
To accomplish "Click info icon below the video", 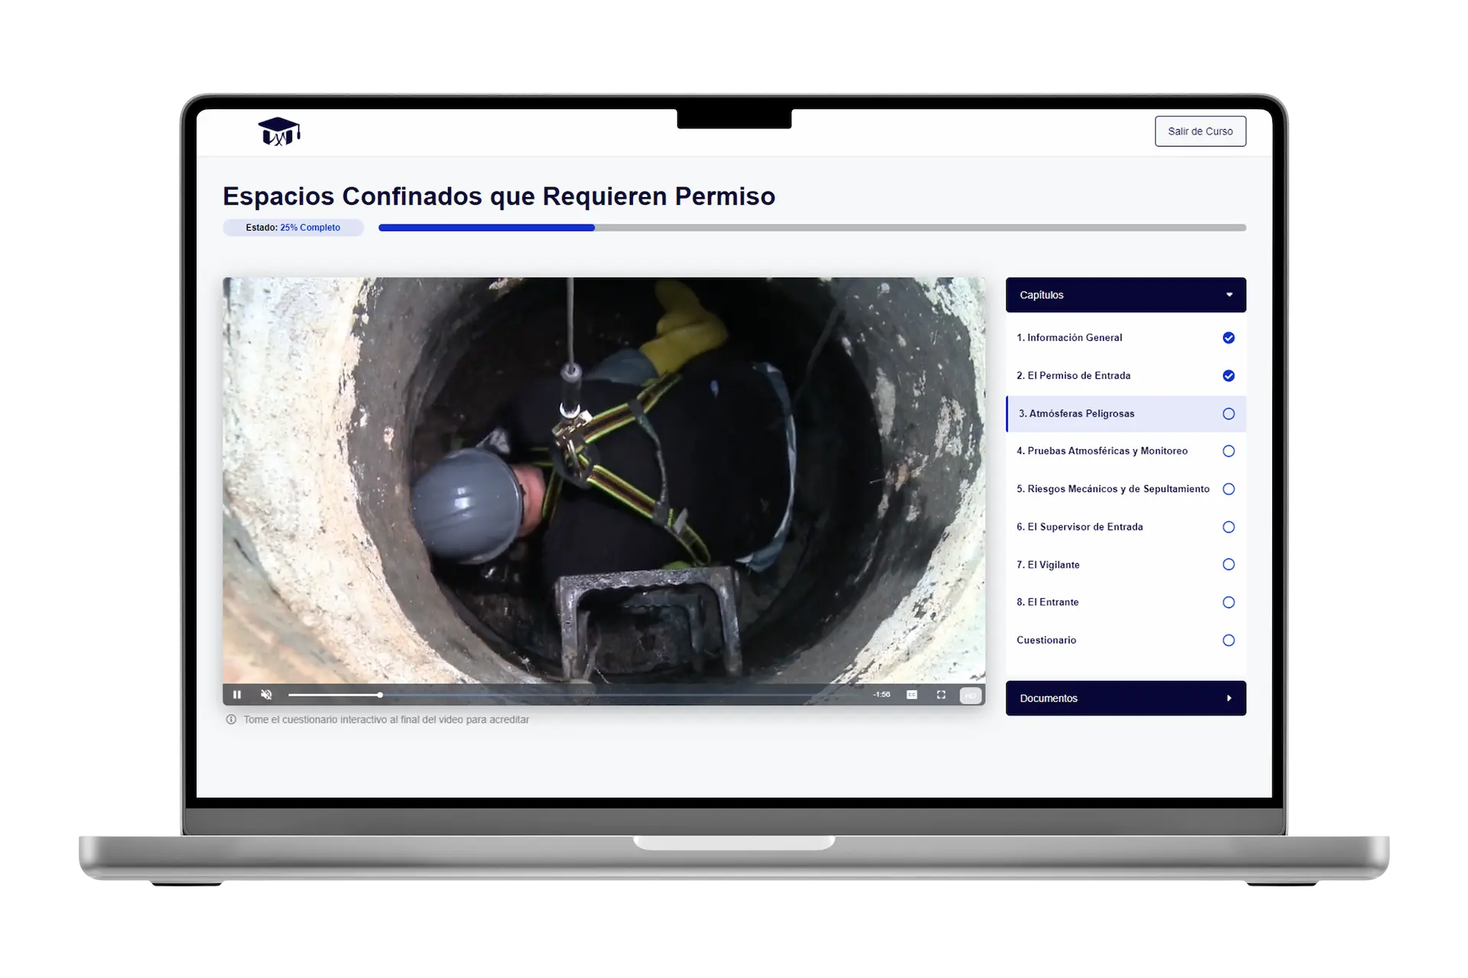I will (231, 720).
